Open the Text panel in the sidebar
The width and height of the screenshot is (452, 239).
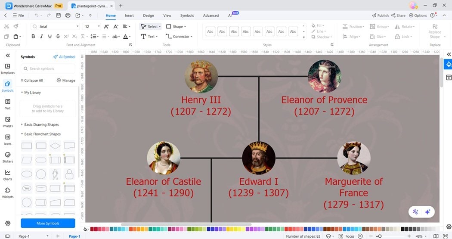click(x=8, y=104)
